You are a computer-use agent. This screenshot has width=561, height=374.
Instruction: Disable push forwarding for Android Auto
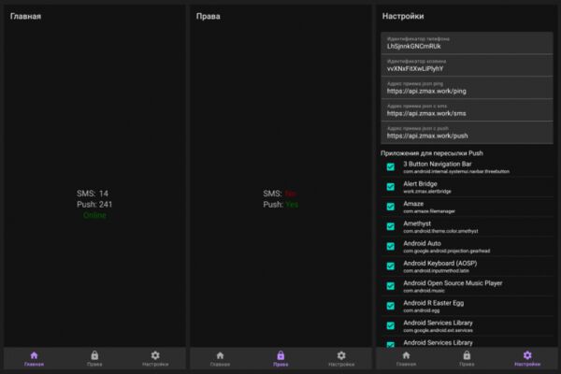tap(391, 246)
